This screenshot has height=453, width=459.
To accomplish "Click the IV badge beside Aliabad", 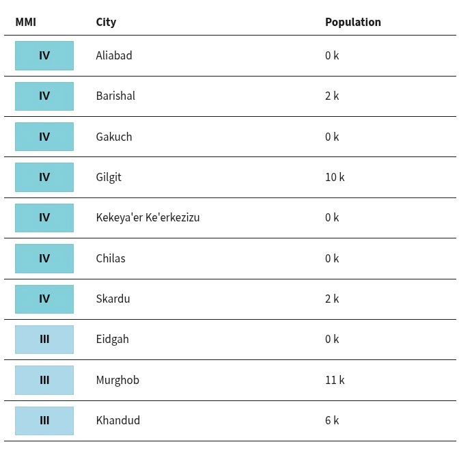I will (x=44, y=55).
